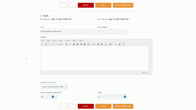Click the insert image icon
The width and height of the screenshot is (196, 110).
[x=119, y=44]
